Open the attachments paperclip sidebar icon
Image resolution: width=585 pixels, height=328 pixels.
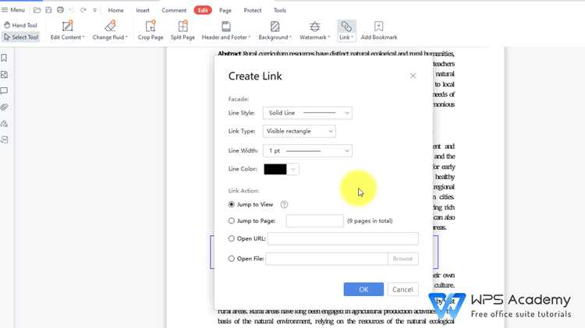pyautogui.click(x=4, y=108)
